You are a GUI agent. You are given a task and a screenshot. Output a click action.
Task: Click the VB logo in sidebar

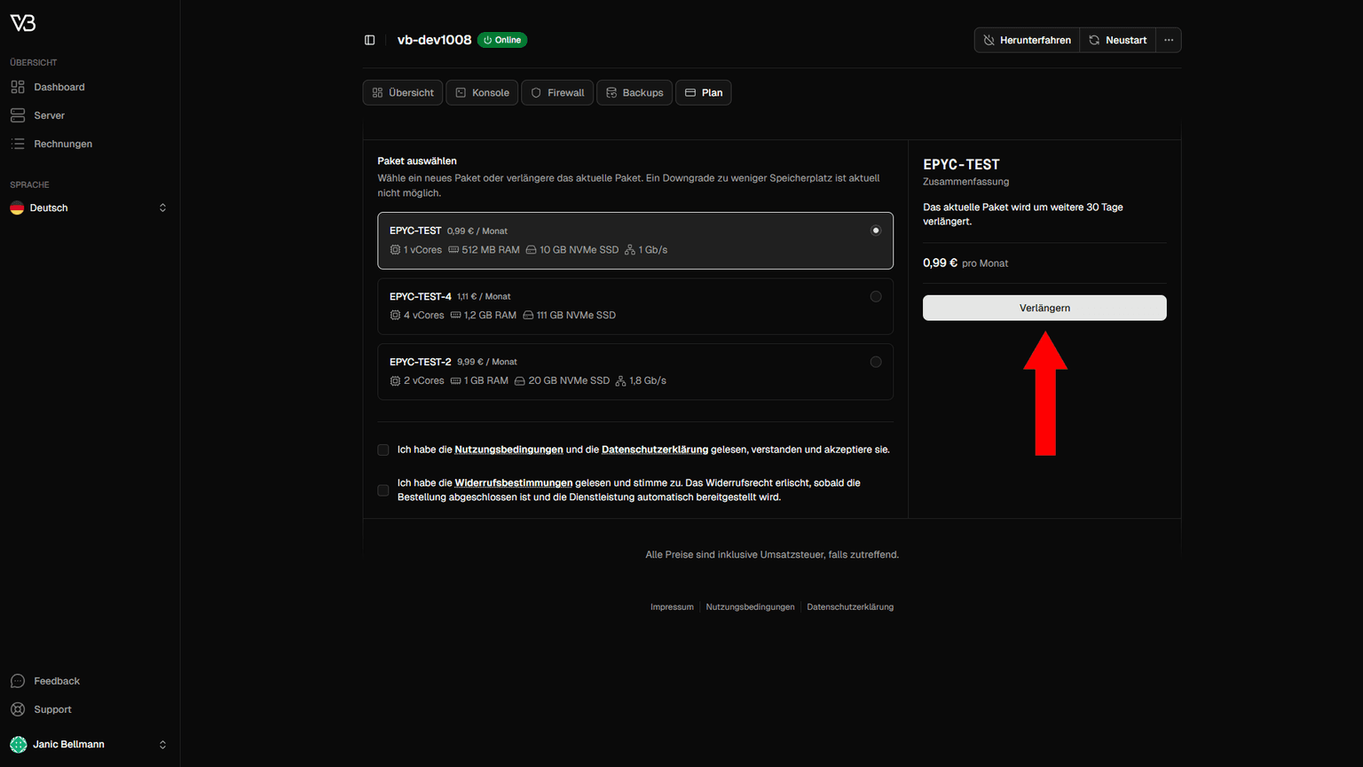(23, 23)
